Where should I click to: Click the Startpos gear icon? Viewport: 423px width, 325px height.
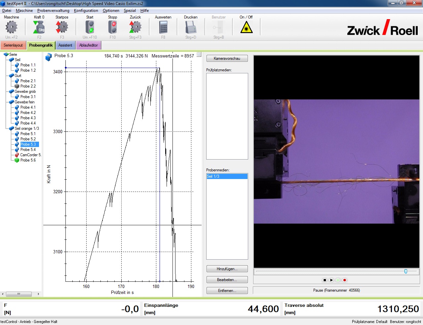[x=62, y=27]
